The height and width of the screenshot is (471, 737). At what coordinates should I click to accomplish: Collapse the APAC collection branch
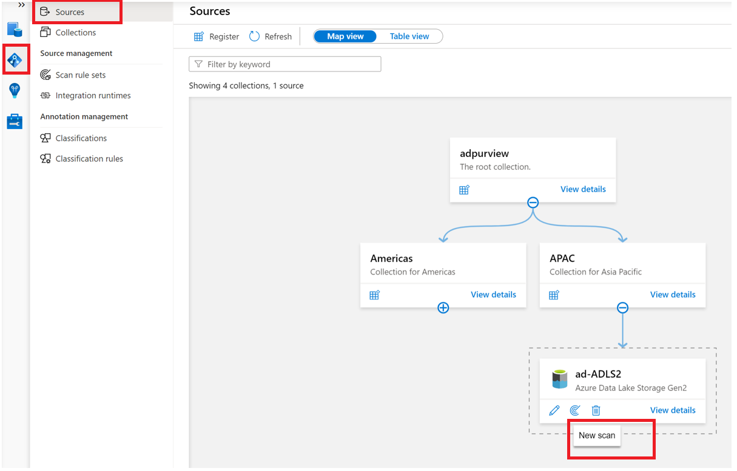tap(622, 307)
